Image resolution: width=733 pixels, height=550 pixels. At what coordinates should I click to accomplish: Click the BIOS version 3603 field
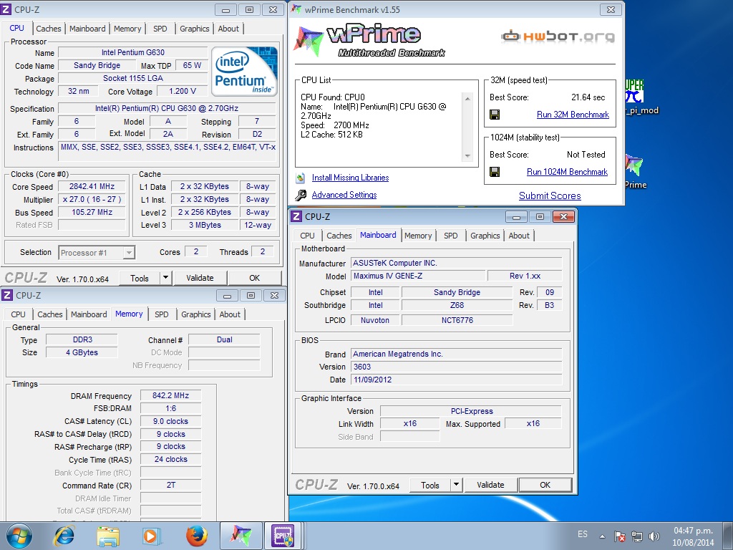click(x=456, y=367)
